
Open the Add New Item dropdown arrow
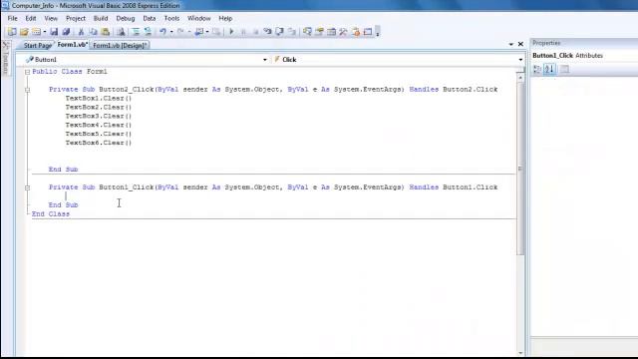(44, 32)
